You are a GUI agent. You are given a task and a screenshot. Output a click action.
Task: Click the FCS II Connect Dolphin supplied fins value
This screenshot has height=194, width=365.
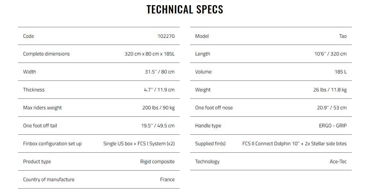tap(294, 144)
